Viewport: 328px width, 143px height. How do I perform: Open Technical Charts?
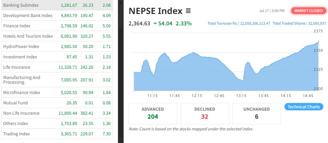pos(304,107)
